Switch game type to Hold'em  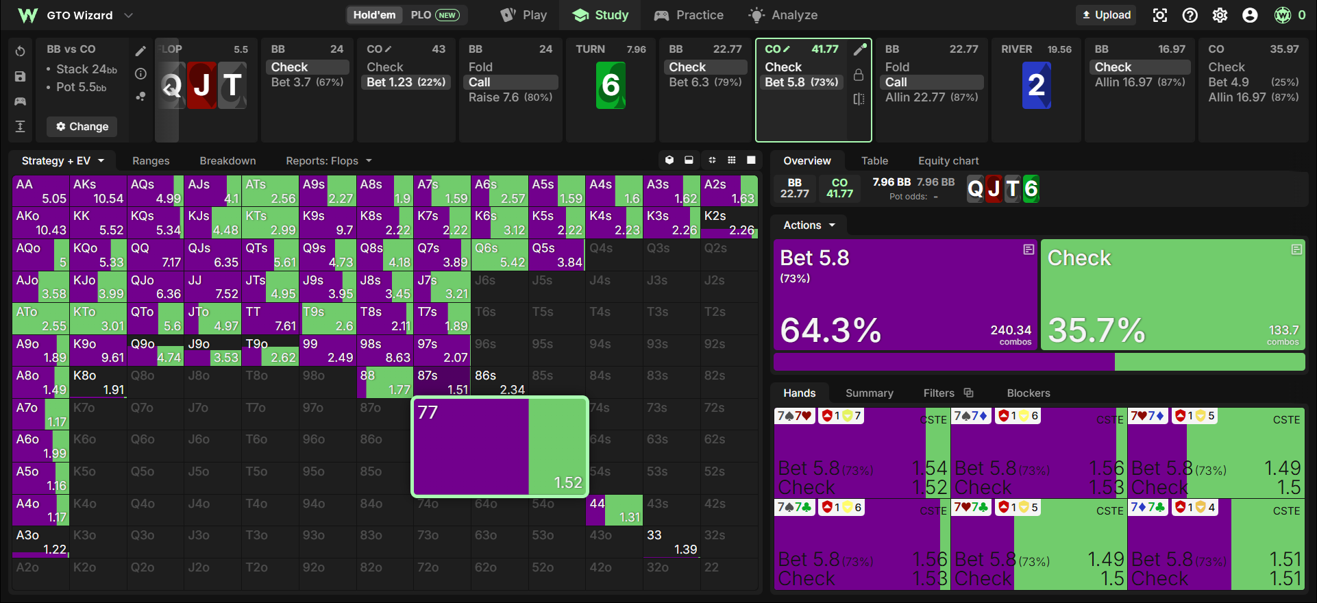pos(374,15)
